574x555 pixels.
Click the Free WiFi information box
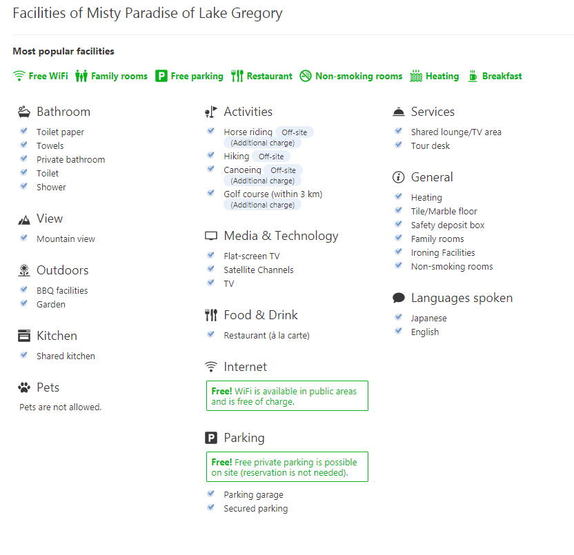[x=287, y=396]
